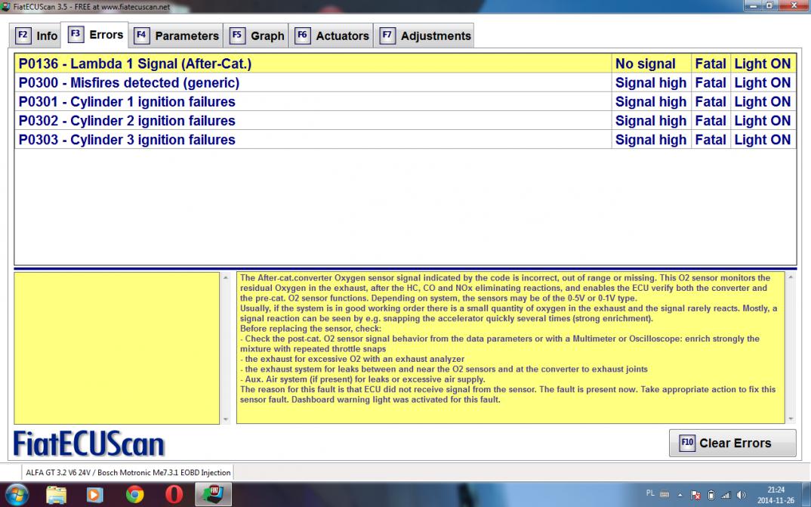811x507 pixels.
Task: Click 'Fatal' cell in the P0136 row
Action: [x=711, y=63]
